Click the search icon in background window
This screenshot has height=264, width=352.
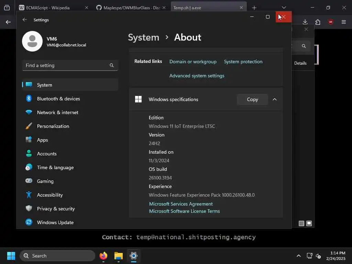coord(304,46)
